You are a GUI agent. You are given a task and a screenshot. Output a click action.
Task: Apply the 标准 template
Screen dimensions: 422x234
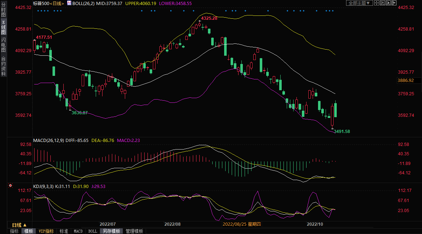64,231
